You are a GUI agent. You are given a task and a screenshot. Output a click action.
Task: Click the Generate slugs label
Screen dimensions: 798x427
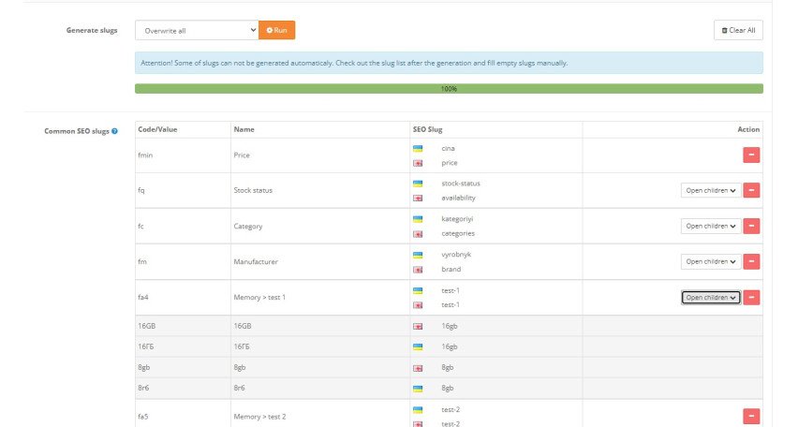(x=92, y=30)
